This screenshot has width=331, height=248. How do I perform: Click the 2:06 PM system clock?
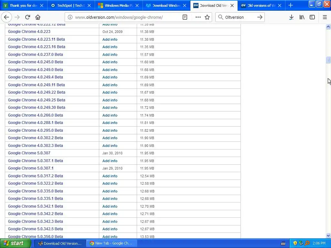(319, 243)
